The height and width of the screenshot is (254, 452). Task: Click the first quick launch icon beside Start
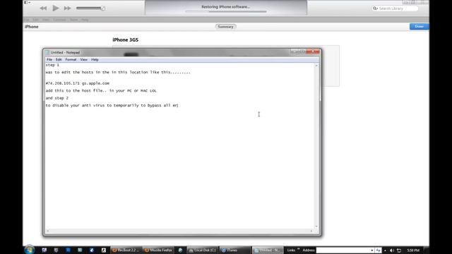(44, 250)
